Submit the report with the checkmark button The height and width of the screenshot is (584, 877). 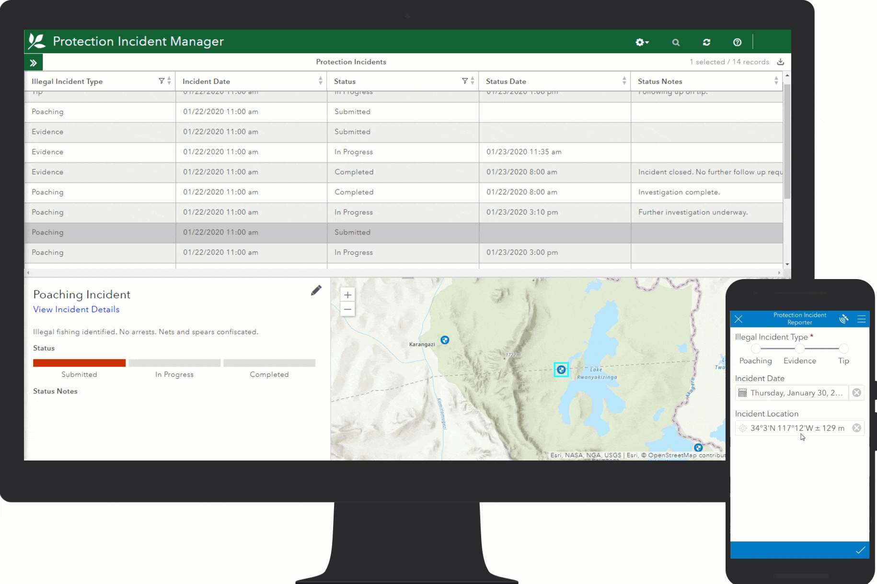(x=859, y=550)
